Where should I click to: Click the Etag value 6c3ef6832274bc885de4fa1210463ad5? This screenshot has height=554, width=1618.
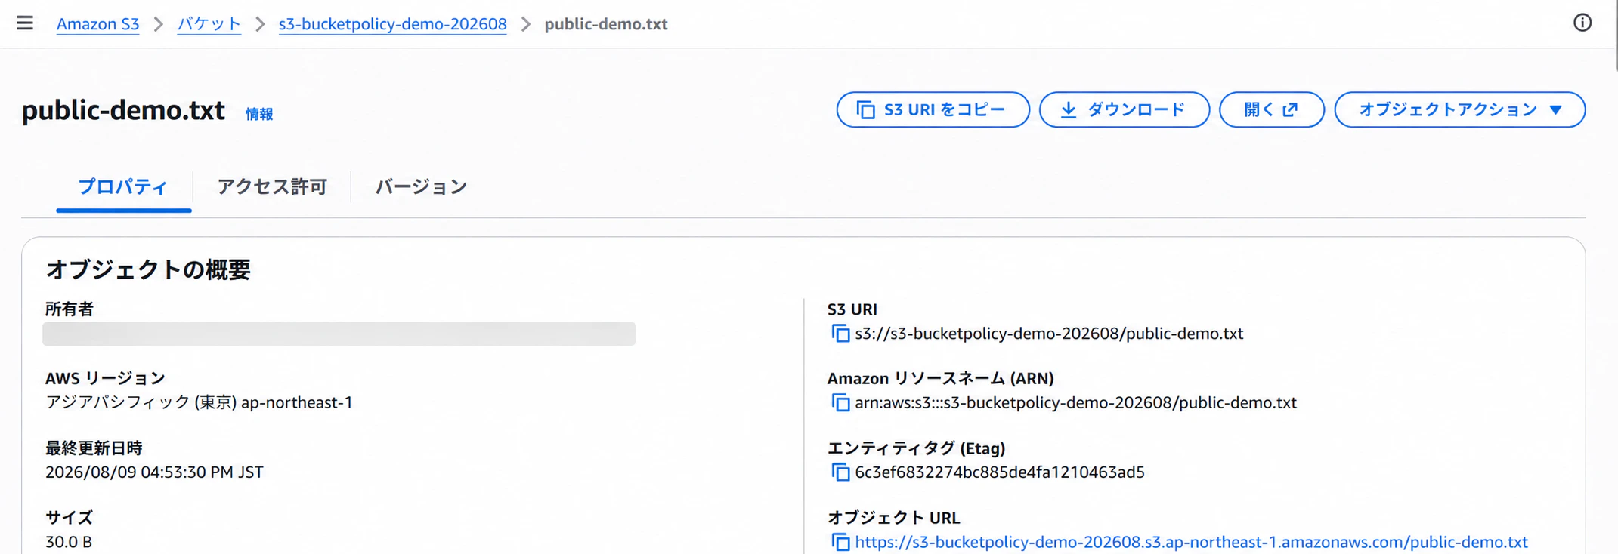pos(1000,472)
